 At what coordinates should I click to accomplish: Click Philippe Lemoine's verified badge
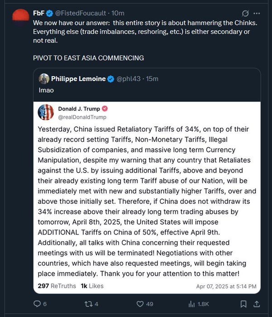pyautogui.click(x=110, y=79)
